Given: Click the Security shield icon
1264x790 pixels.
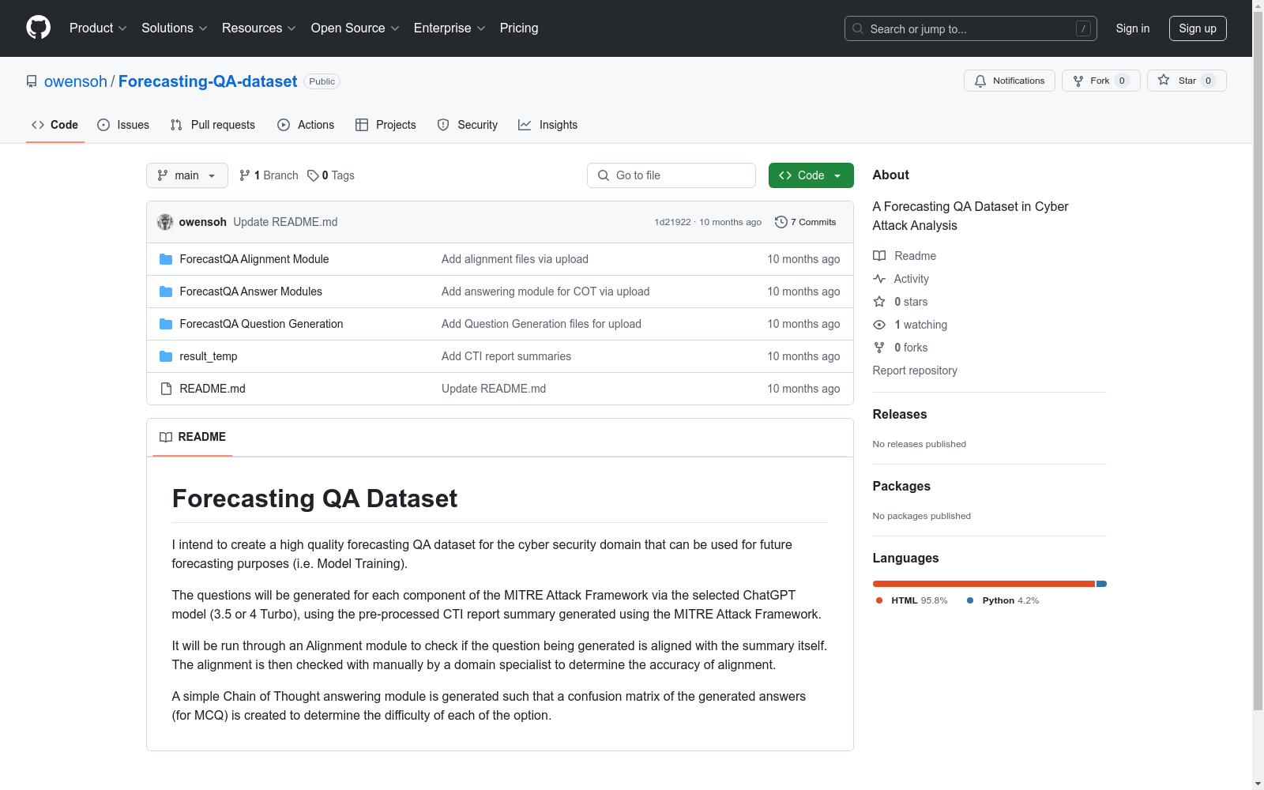Looking at the screenshot, I should click(443, 125).
